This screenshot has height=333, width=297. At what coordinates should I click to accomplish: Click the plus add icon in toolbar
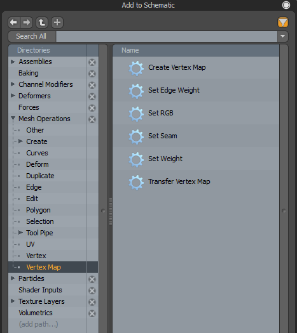click(x=57, y=22)
